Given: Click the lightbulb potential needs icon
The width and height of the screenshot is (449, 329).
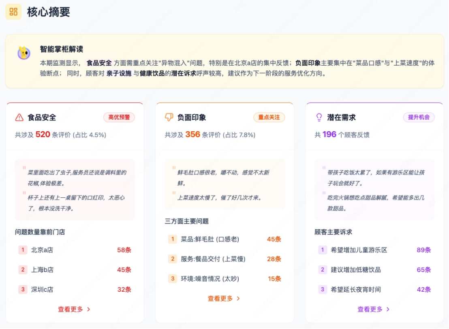Looking at the screenshot, I should pos(319,117).
